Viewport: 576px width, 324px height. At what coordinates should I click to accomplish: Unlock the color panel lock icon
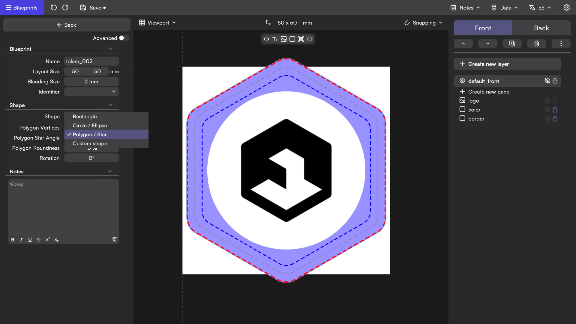[555, 109]
